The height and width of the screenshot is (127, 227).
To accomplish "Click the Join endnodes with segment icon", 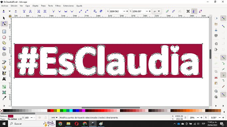I will 39,11.
